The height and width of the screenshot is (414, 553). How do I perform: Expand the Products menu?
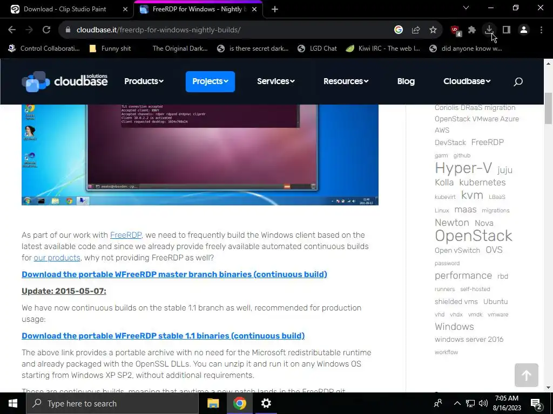coord(144,81)
